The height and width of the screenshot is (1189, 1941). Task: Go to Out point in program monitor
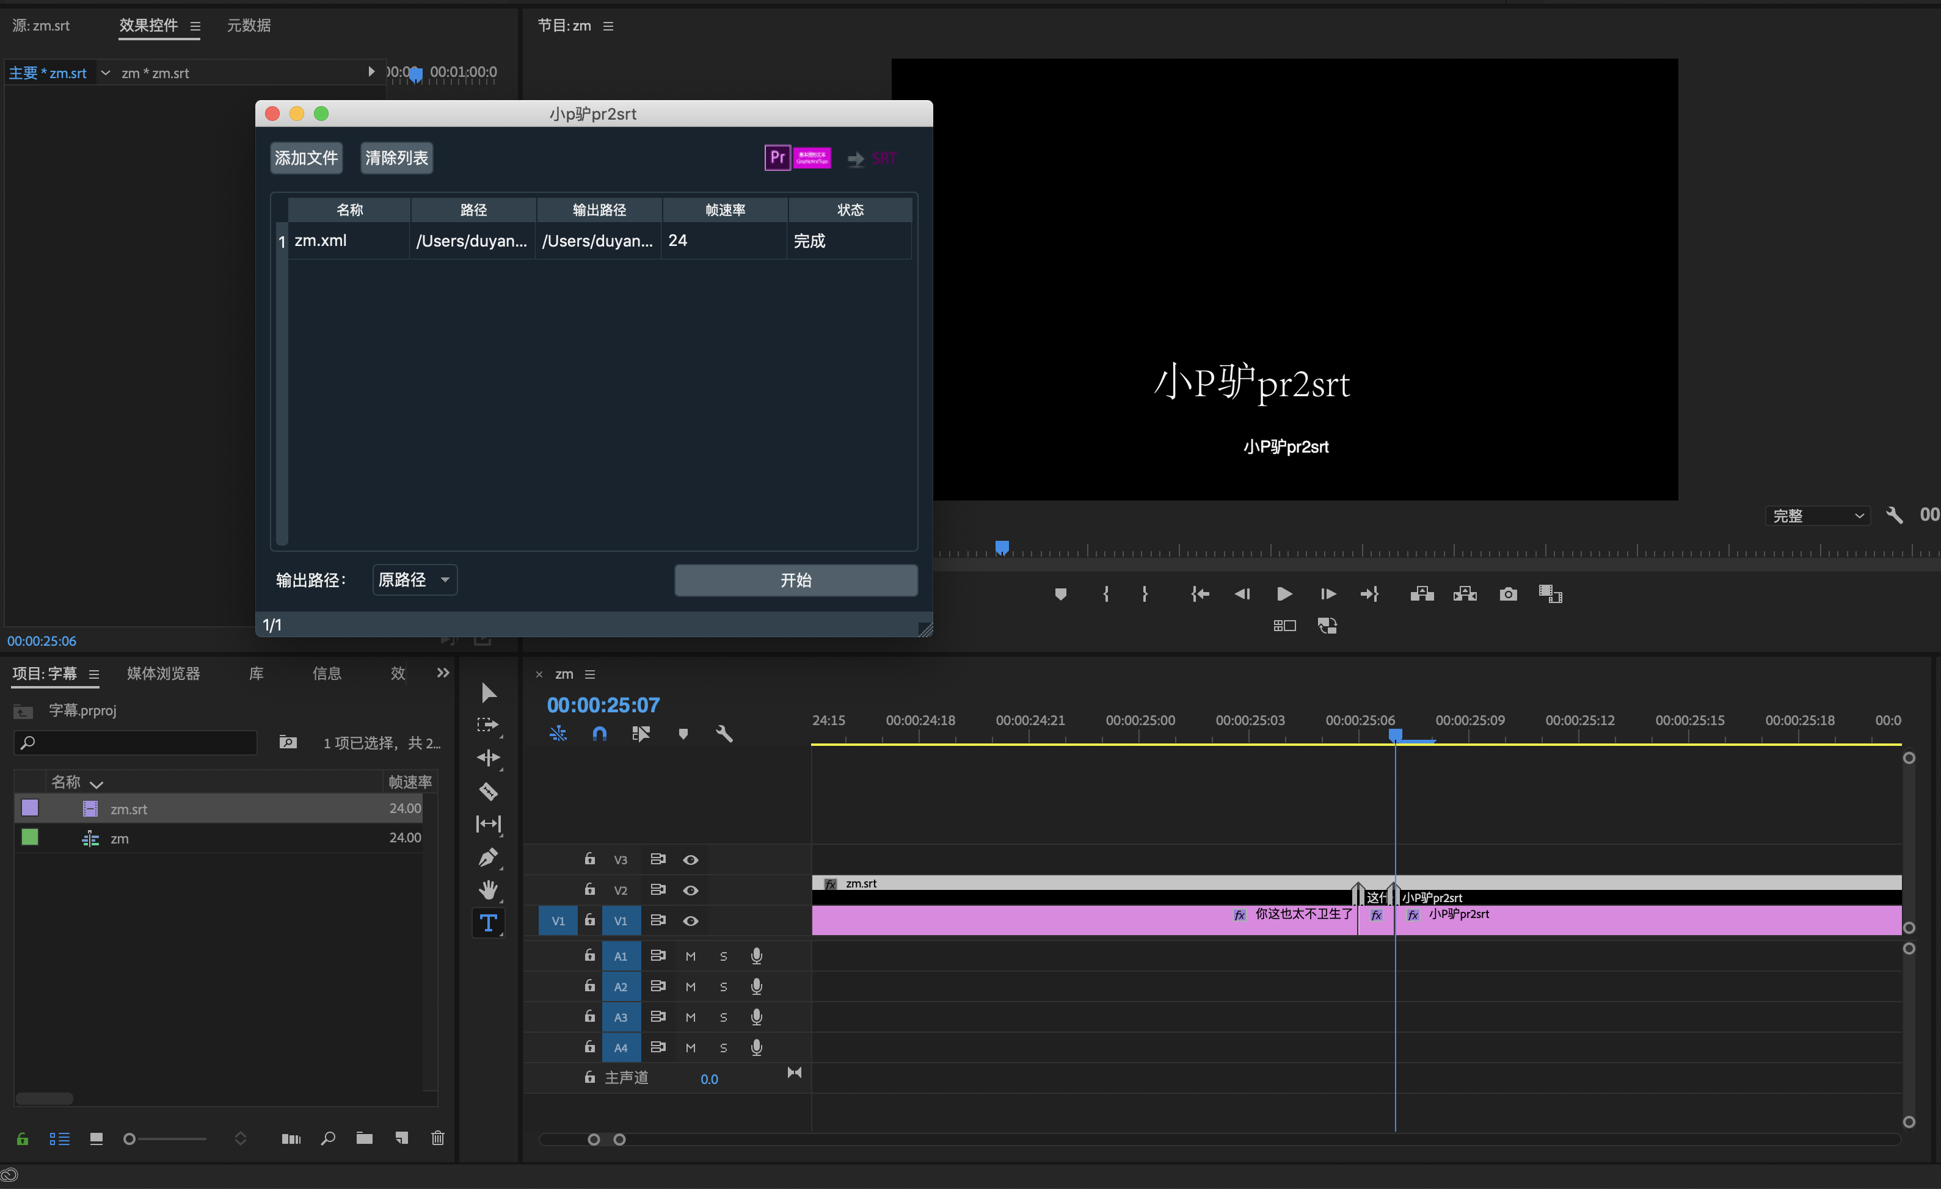pos(1370,594)
